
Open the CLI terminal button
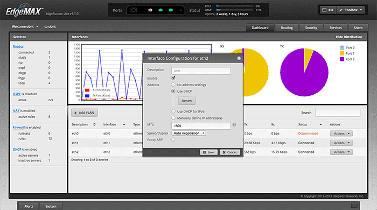327,10
